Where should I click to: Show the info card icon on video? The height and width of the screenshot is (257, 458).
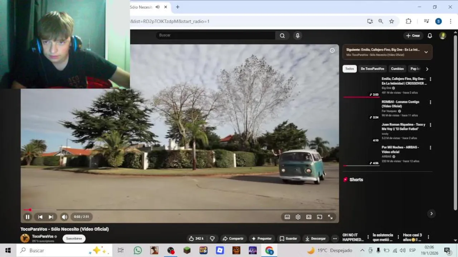pos(332,51)
